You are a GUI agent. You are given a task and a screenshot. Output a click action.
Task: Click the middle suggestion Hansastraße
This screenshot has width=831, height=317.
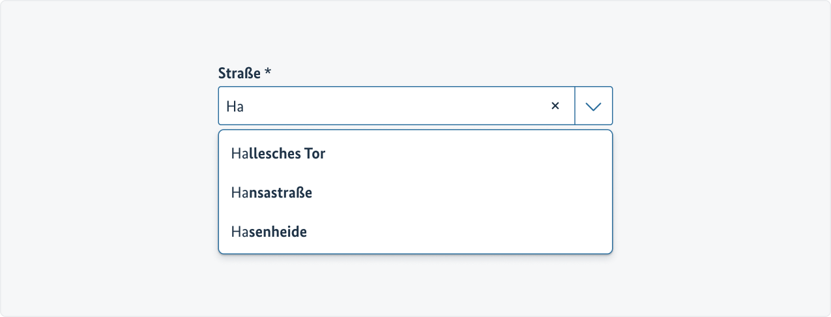click(272, 192)
